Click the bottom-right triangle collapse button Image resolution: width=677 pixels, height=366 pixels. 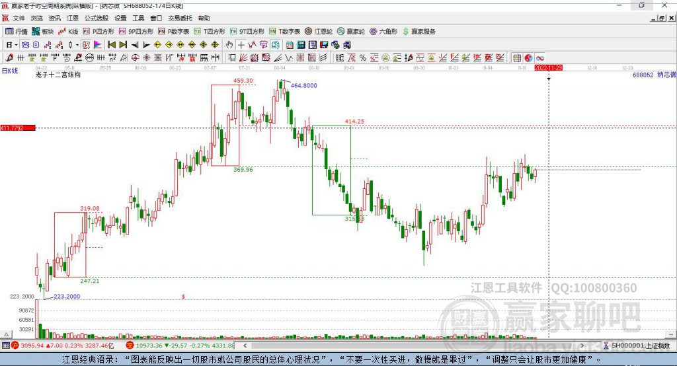[672, 334]
